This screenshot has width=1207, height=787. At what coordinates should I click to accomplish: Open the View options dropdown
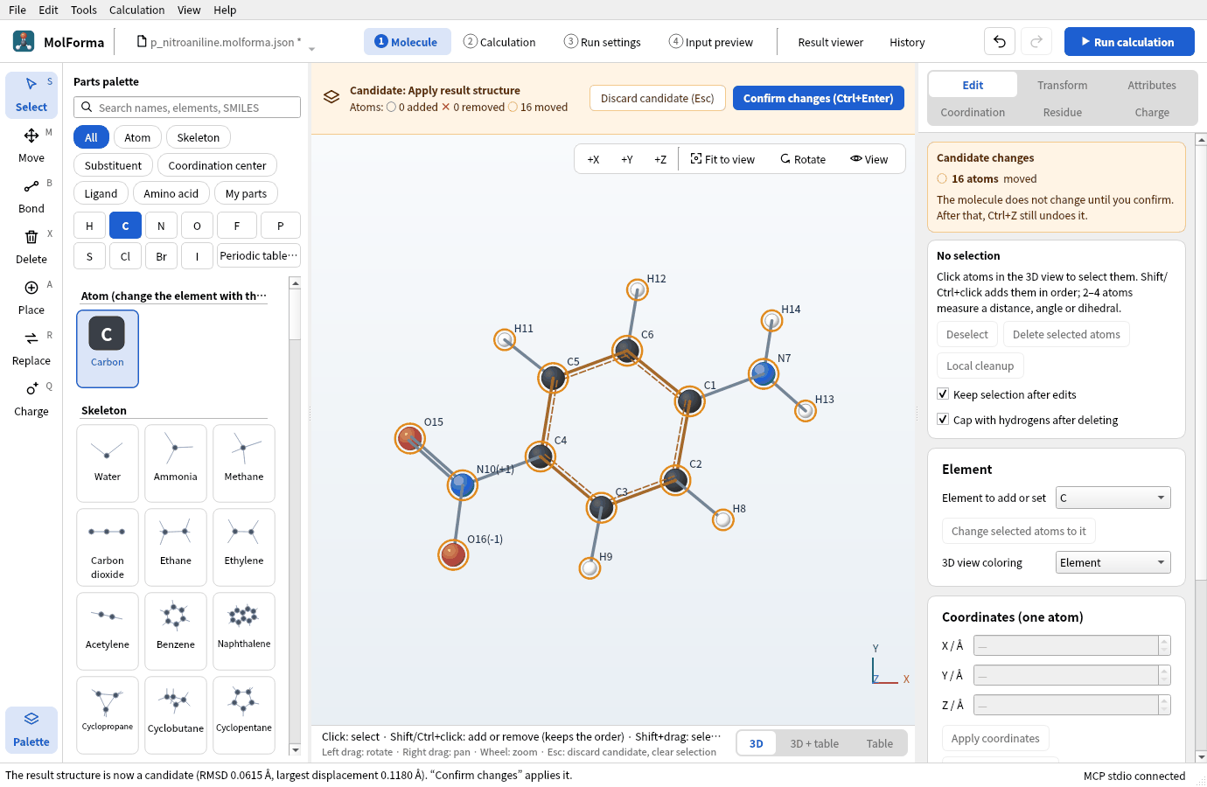(x=869, y=159)
